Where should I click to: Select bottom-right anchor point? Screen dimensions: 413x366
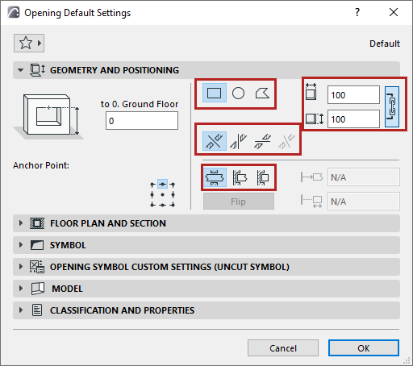173,205
